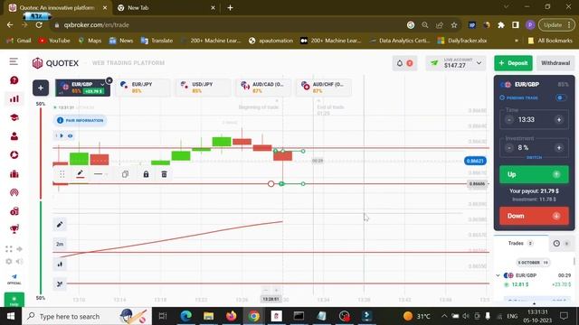Image resolution: width=579 pixels, height=325 pixels.
Task: Open the Extensions puzzle icon in Chrome
Action: (501, 25)
